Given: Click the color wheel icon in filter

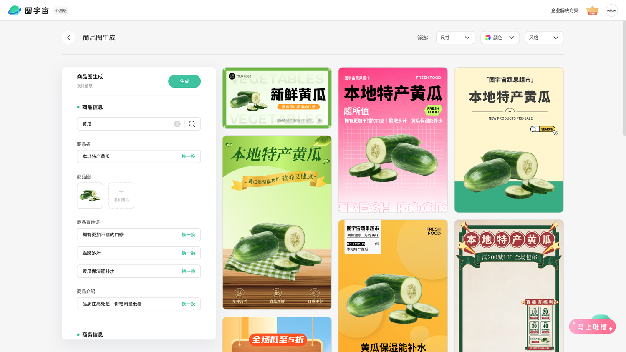Looking at the screenshot, I should click(488, 38).
